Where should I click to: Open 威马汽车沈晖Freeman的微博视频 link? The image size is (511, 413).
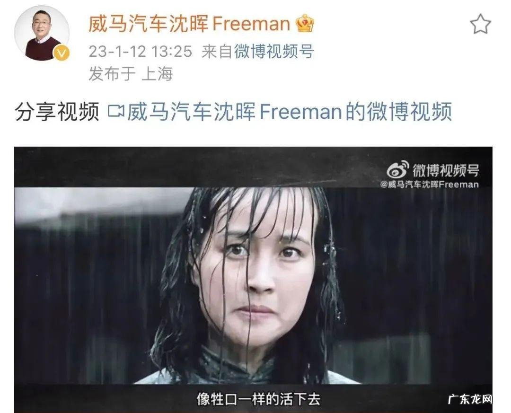(290, 111)
